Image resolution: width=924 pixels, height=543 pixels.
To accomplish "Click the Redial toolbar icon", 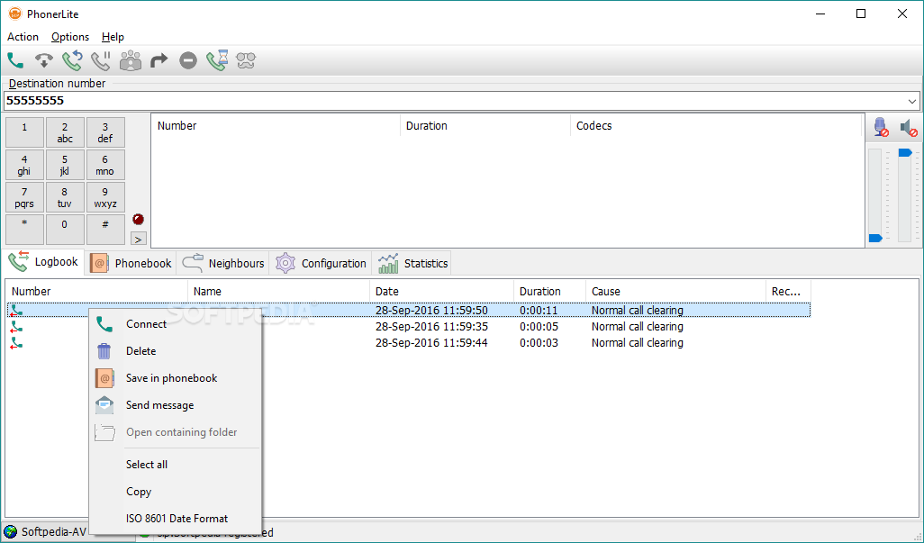I will (x=72, y=60).
